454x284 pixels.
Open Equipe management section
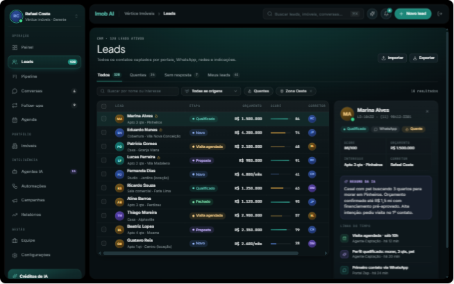[x=44, y=240]
